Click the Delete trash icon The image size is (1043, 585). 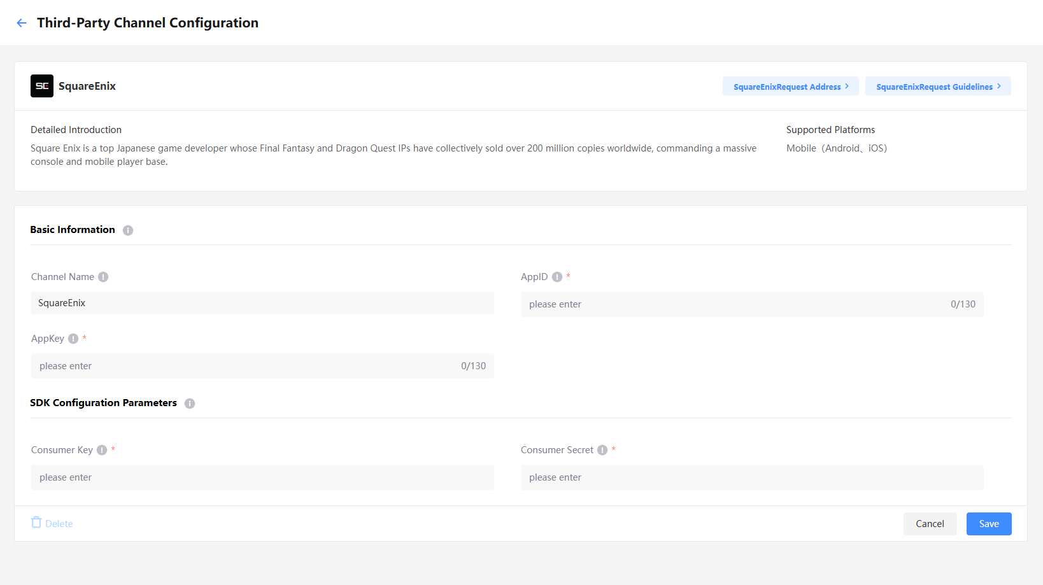[x=36, y=523]
